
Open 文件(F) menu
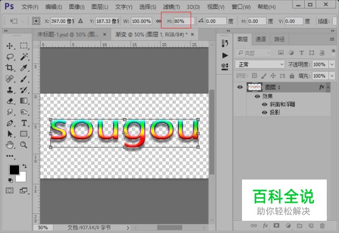30,7
